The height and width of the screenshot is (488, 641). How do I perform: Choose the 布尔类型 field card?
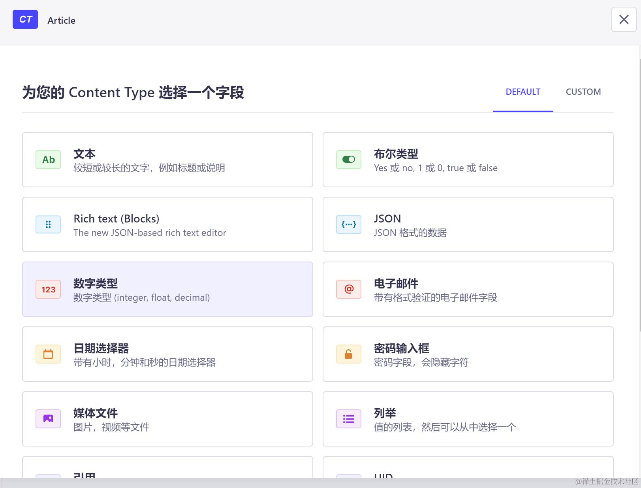tap(468, 160)
